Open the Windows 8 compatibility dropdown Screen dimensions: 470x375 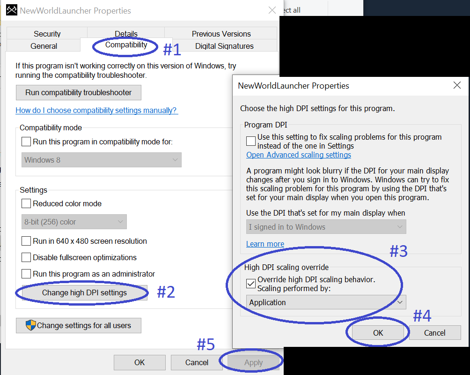coord(102,160)
